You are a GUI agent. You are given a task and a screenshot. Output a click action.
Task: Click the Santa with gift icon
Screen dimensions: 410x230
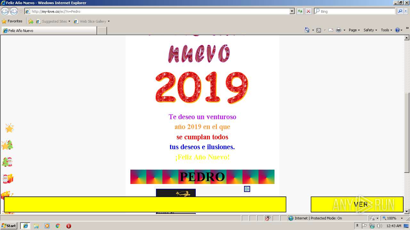(x=8, y=179)
